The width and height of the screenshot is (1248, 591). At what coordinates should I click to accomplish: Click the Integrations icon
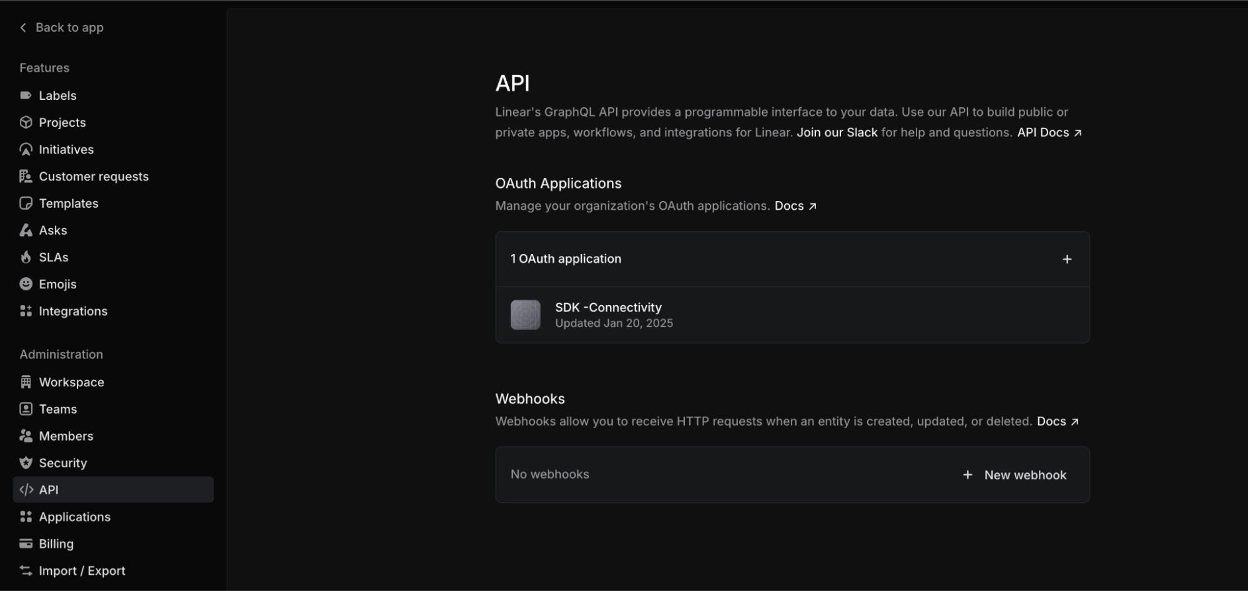pos(26,311)
